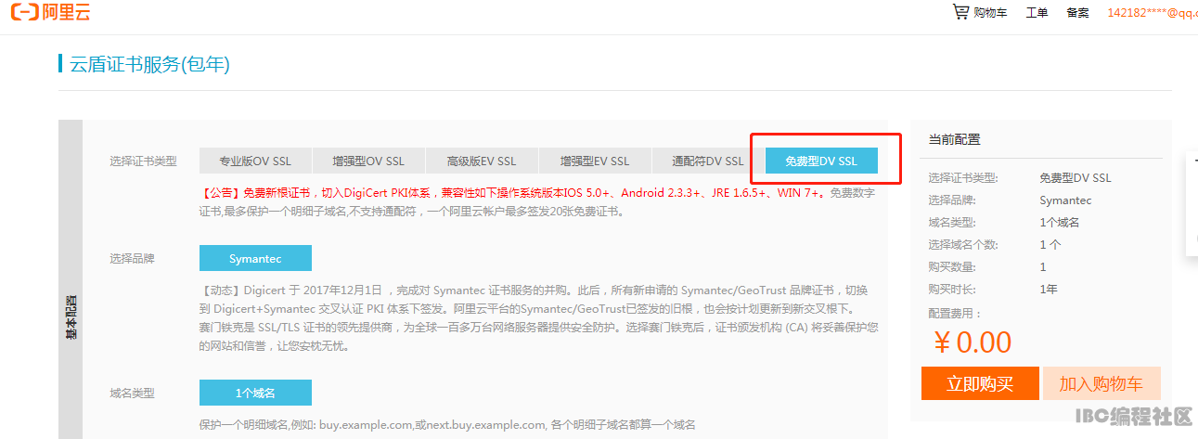This screenshot has width=1198, height=439.
Task: Click the 选择域名个数 value 1 个
Action: click(1050, 245)
